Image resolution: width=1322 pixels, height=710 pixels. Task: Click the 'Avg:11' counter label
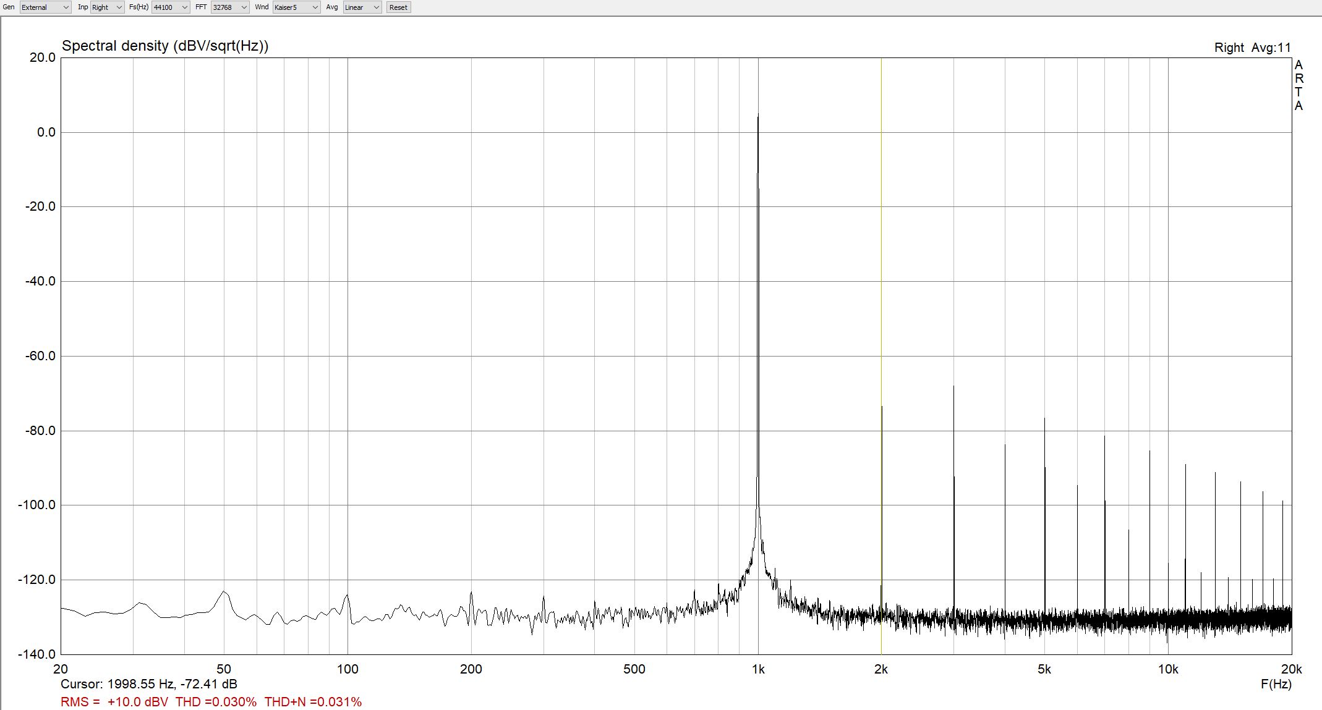click(x=1271, y=48)
